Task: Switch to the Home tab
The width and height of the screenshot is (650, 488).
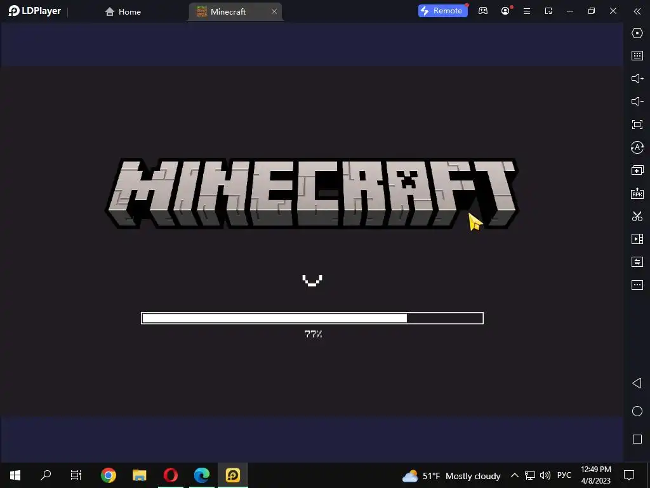Action: (x=123, y=11)
